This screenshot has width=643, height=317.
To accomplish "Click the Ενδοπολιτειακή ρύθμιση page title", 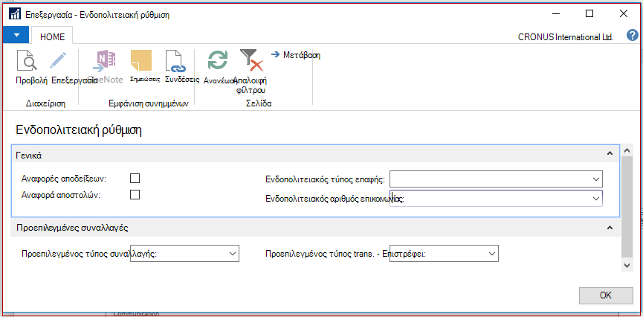I will click(x=79, y=130).
